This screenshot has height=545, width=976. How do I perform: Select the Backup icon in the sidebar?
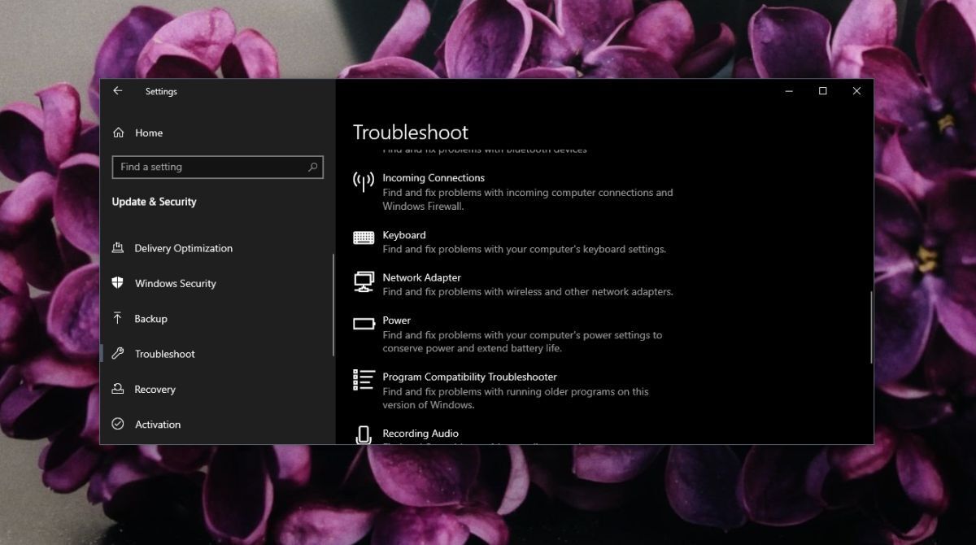coord(119,318)
